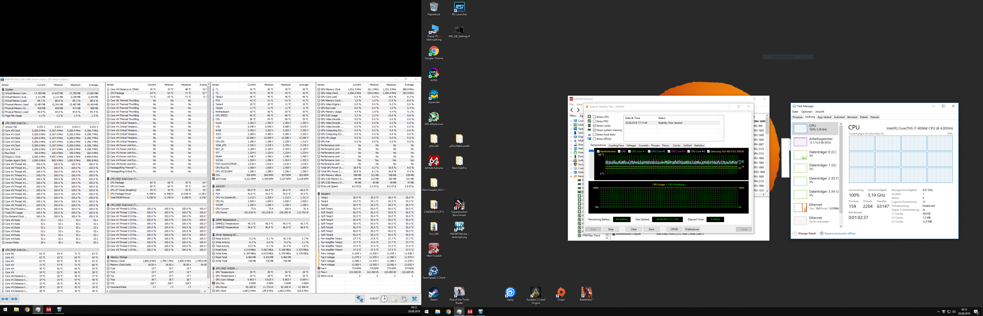This screenshot has width=983, height=316.
Task: Uncheck Stress system memory
Action: pyautogui.click(x=594, y=130)
